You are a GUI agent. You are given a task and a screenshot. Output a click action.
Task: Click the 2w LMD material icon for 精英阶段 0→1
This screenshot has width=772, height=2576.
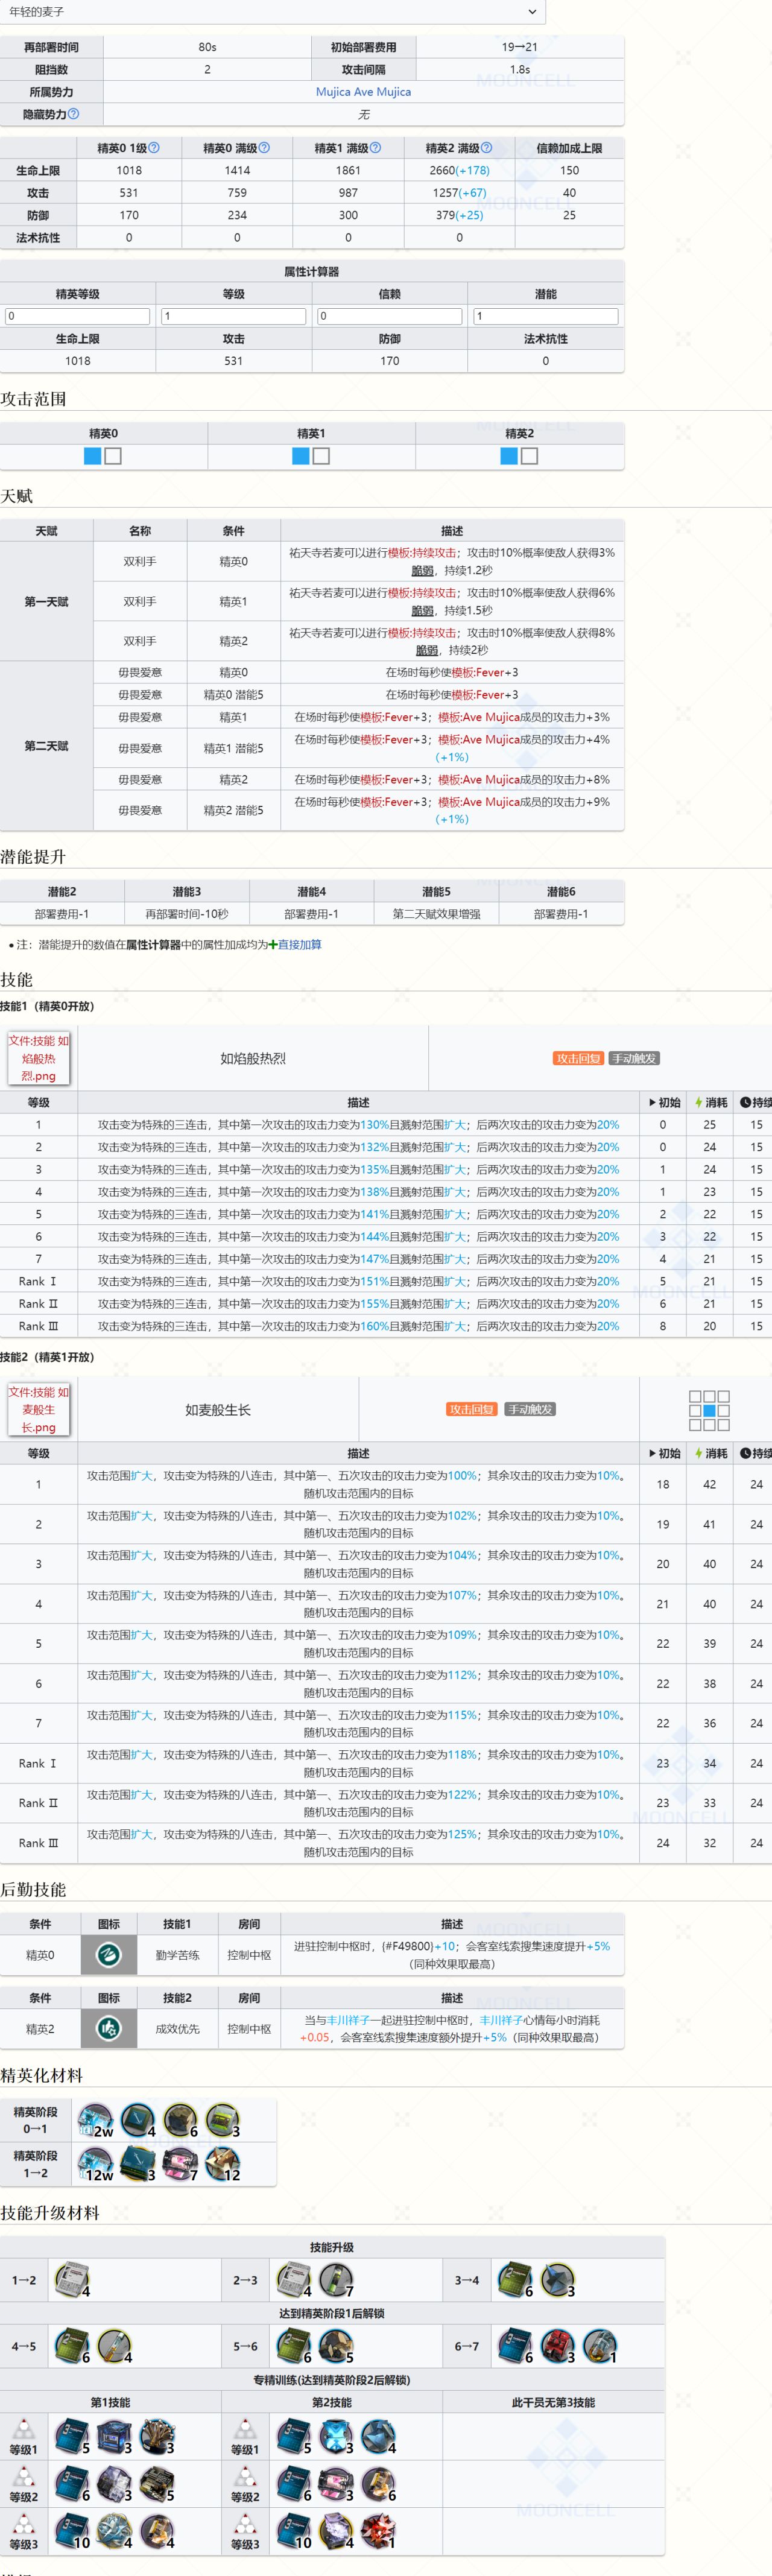(x=96, y=2120)
